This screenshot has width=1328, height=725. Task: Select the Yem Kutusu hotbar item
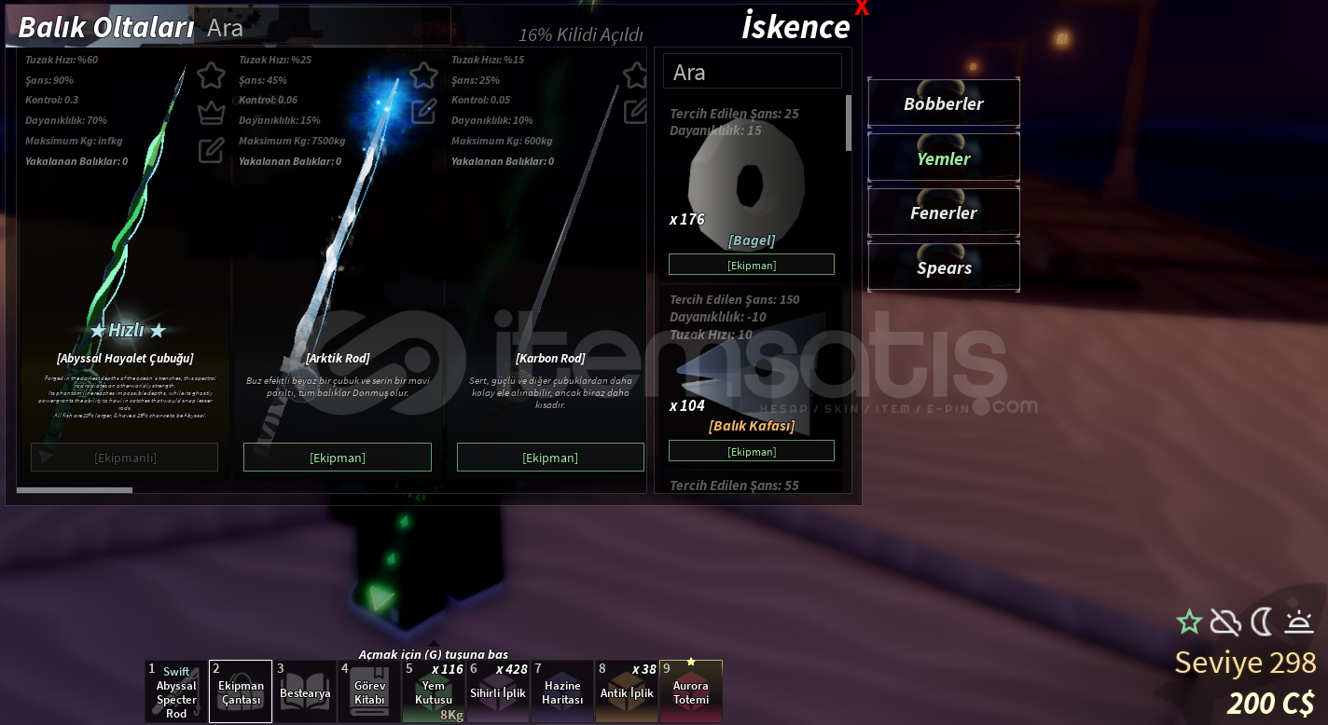[434, 691]
